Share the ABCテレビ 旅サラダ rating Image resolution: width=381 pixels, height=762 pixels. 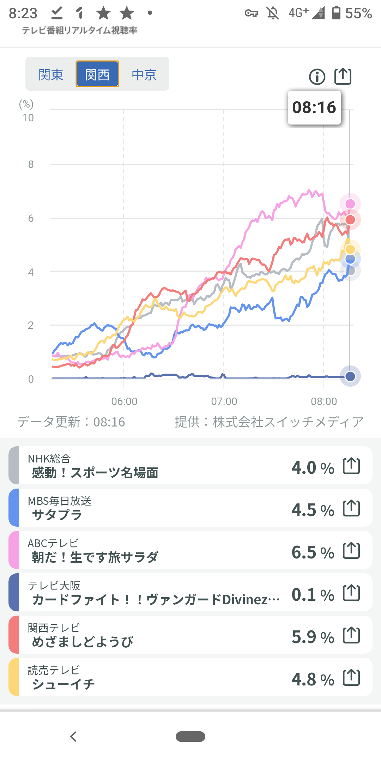tap(351, 551)
